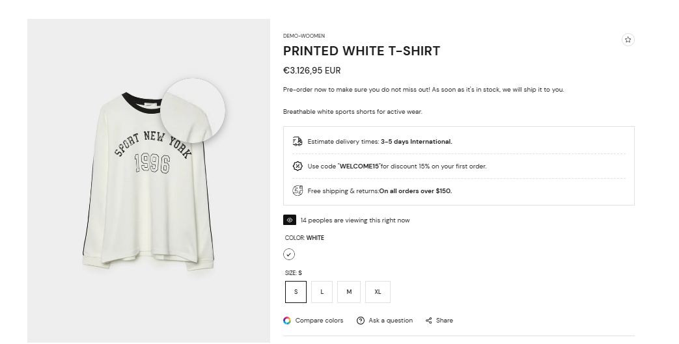Image resolution: width=679 pixels, height=344 pixels.
Task: Click the Compare colors color wheel icon
Action: (x=287, y=321)
